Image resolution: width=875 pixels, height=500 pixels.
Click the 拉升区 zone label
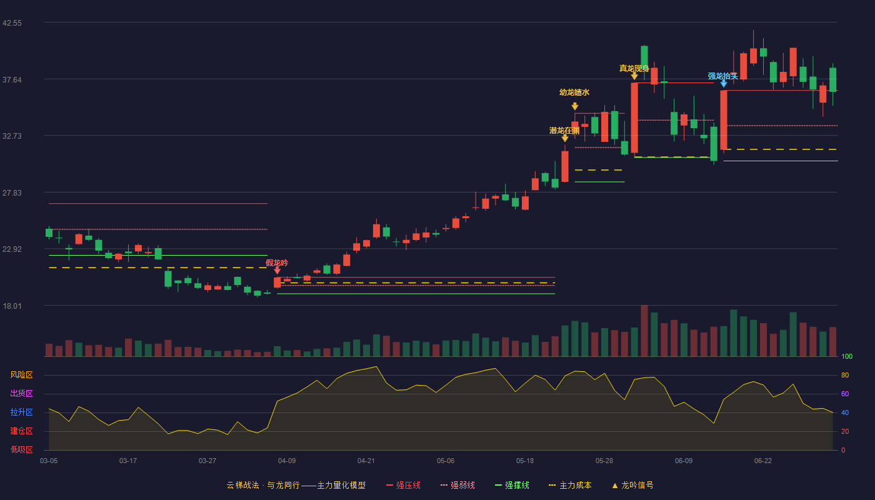point(21,412)
